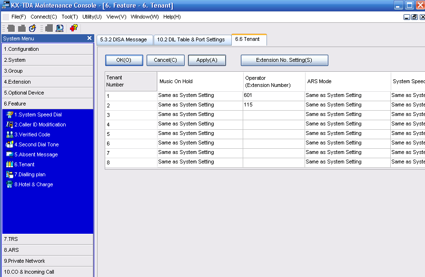Viewport: 425px width, 277px height.
Task: Close the System Menu panel
Action: (89, 38)
